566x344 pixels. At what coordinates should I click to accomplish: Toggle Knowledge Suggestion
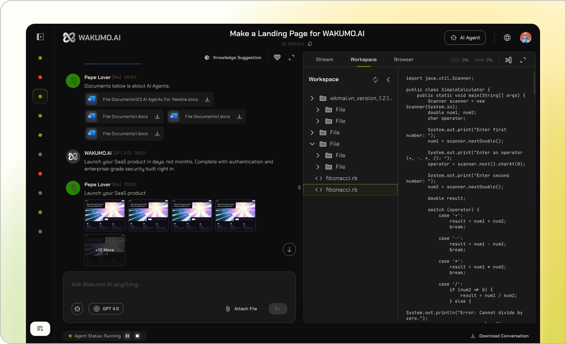point(233,57)
